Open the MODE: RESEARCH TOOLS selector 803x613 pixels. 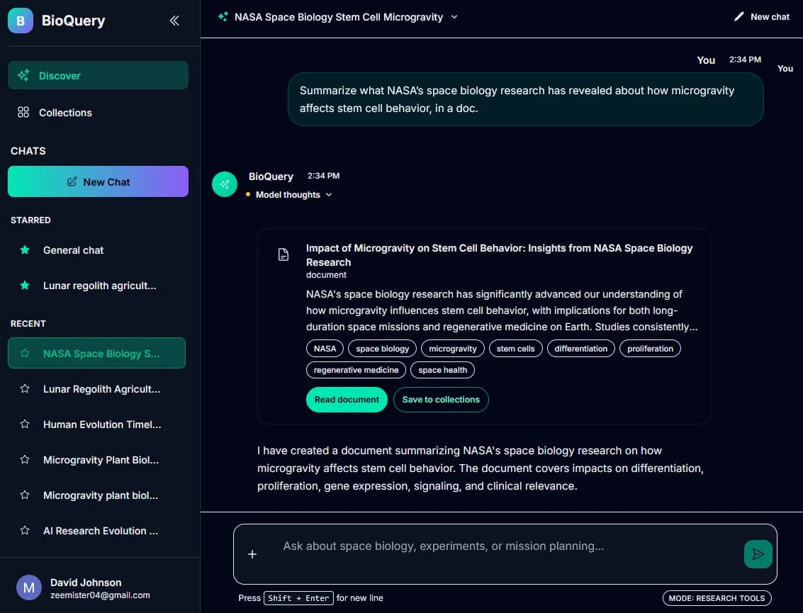click(x=717, y=598)
